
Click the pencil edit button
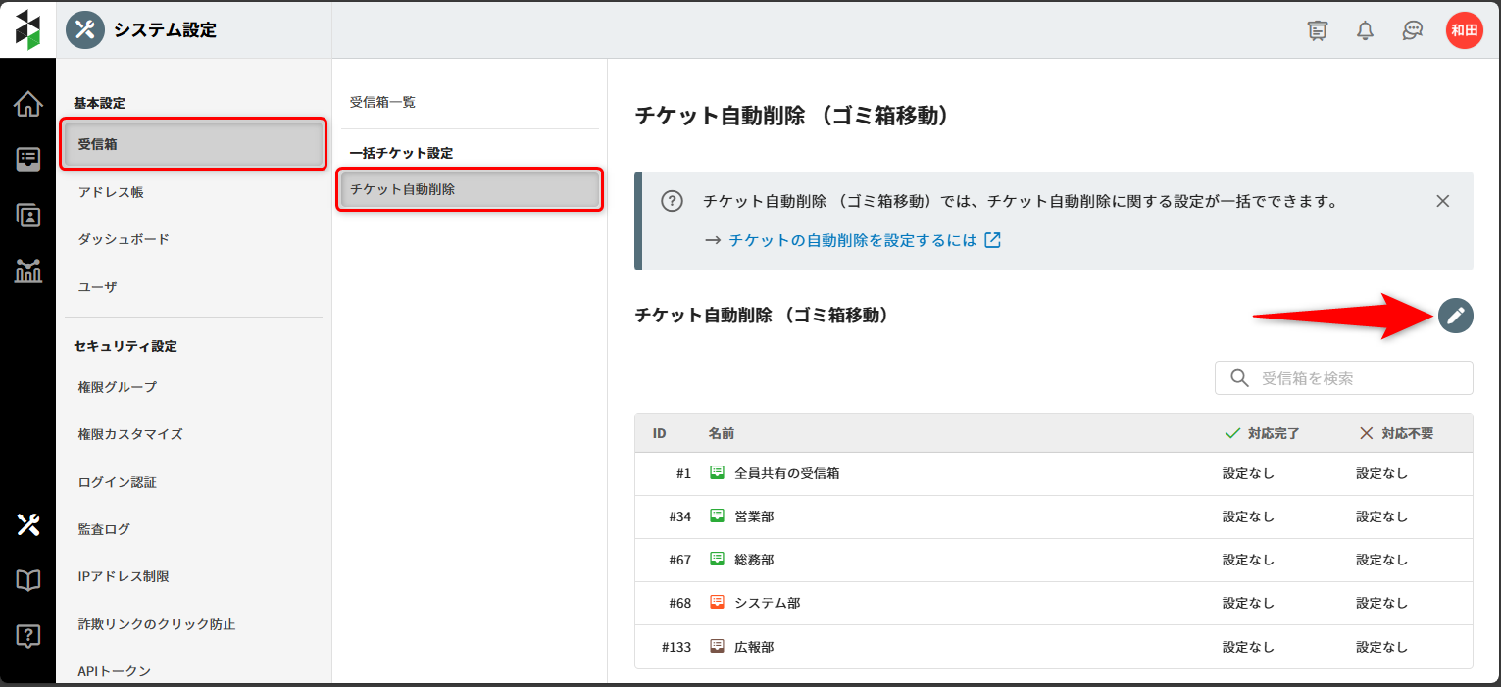tap(1456, 316)
